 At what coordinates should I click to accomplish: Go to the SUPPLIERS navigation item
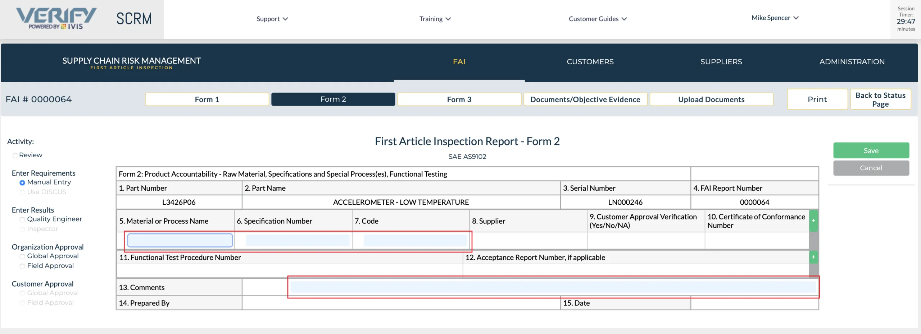pyautogui.click(x=721, y=62)
